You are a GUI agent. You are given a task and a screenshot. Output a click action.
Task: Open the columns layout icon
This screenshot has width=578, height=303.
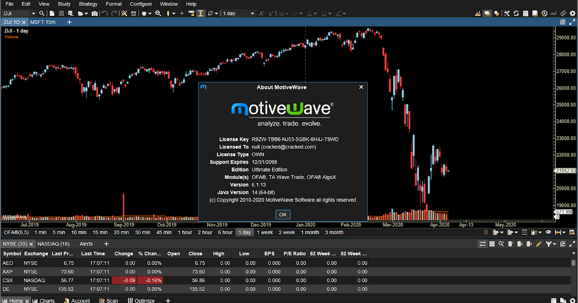(525, 13)
